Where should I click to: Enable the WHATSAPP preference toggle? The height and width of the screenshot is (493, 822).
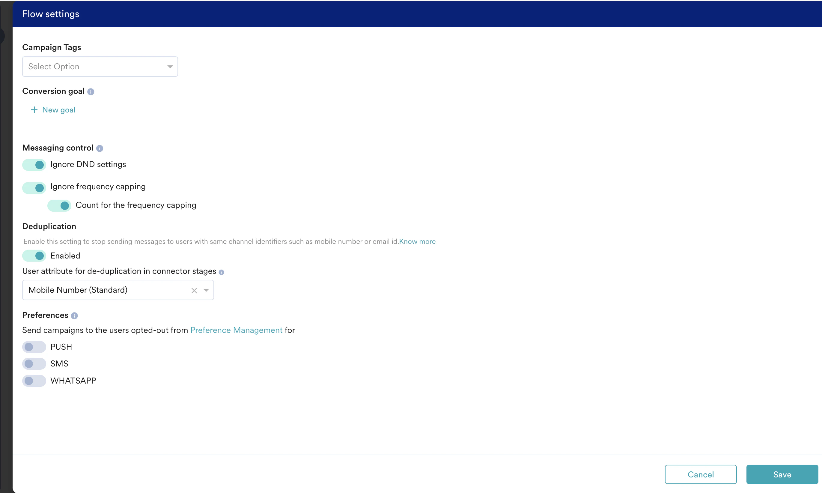(x=34, y=381)
